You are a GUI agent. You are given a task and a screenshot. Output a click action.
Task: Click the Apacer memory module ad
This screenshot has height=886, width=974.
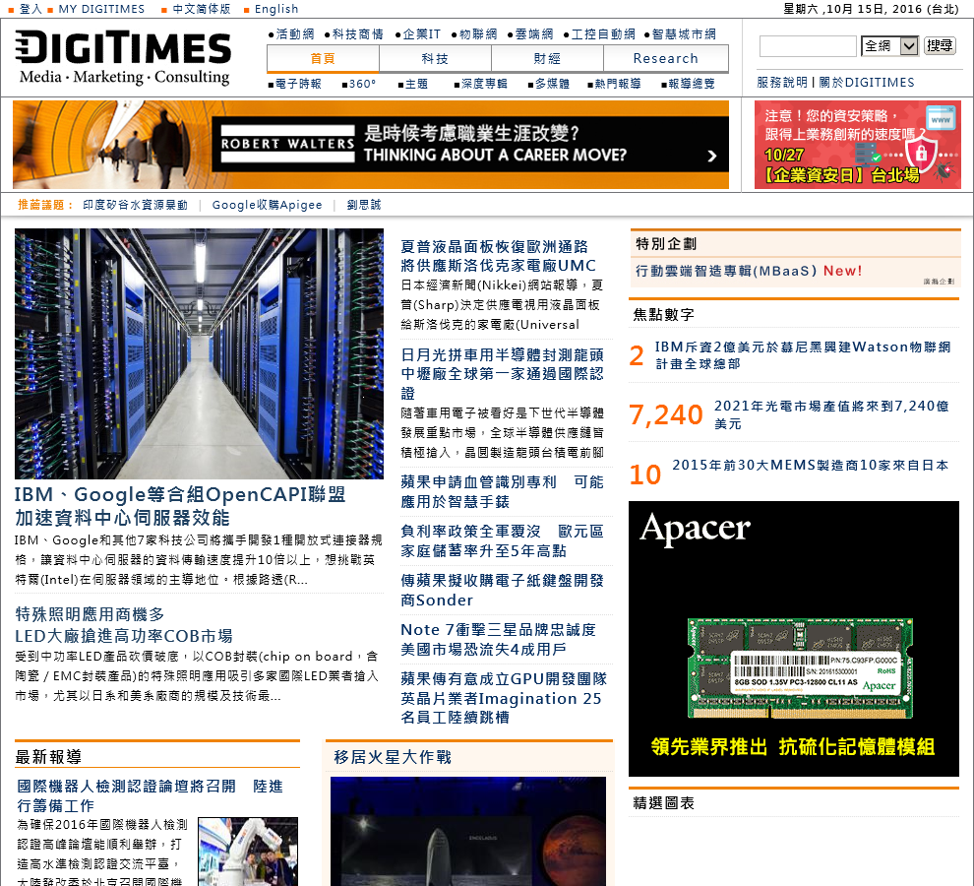coord(794,639)
